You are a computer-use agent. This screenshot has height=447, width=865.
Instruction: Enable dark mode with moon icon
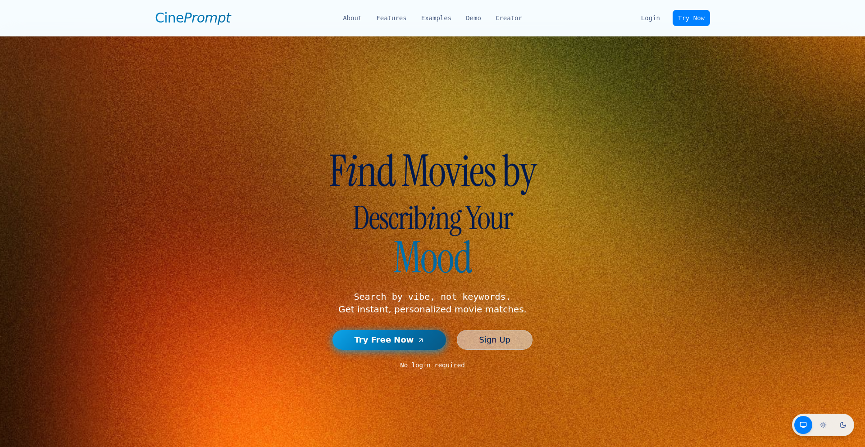point(843,425)
